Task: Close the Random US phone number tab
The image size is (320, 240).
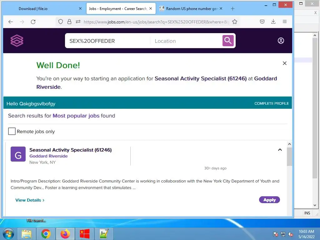Action: tap(221, 8)
